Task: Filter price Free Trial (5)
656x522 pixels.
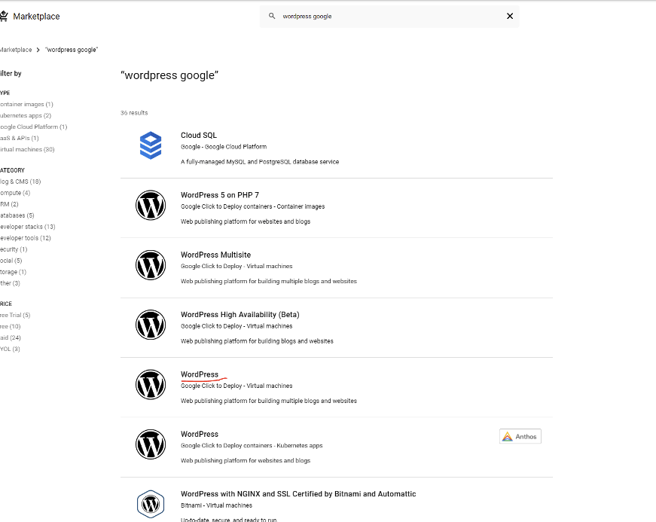Action: (15, 315)
